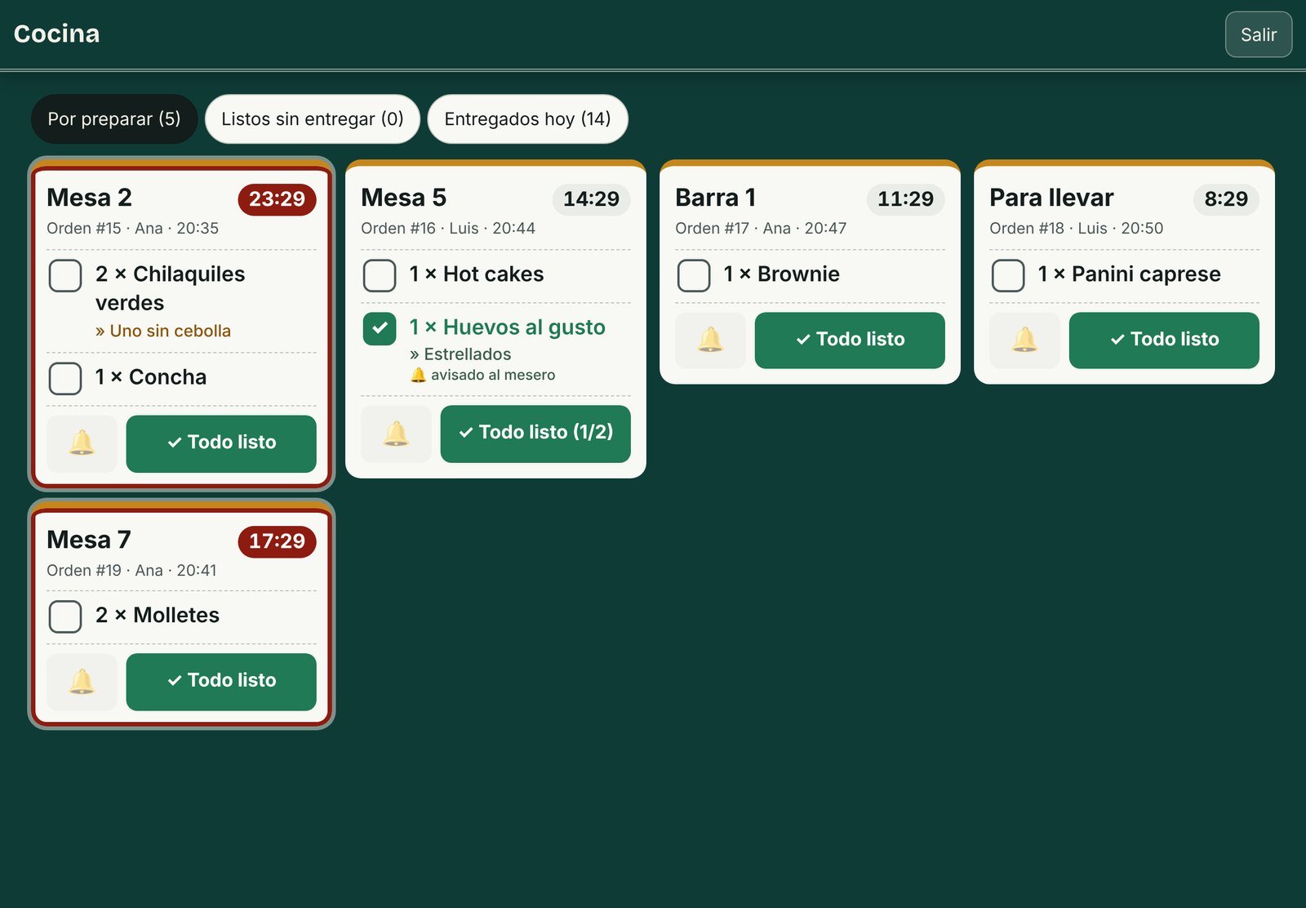The image size is (1306, 908).
Task: Ring the bell for Mesa 2 order
Action: pos(82,443)
